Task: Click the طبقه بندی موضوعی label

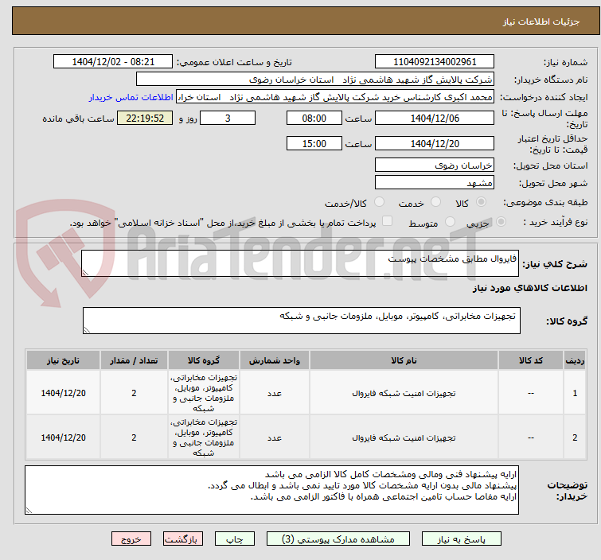Action: 545,202
